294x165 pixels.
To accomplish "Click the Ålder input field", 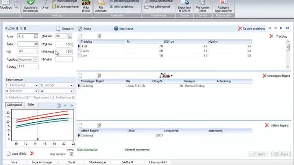I will point(28,44).
